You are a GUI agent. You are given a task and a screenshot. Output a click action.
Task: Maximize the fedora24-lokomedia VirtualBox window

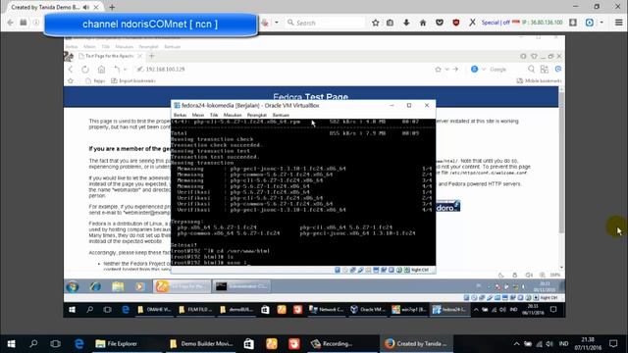(409, 105)
